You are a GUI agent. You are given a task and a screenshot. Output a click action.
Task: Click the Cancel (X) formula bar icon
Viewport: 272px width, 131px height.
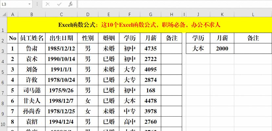point(48,4)
